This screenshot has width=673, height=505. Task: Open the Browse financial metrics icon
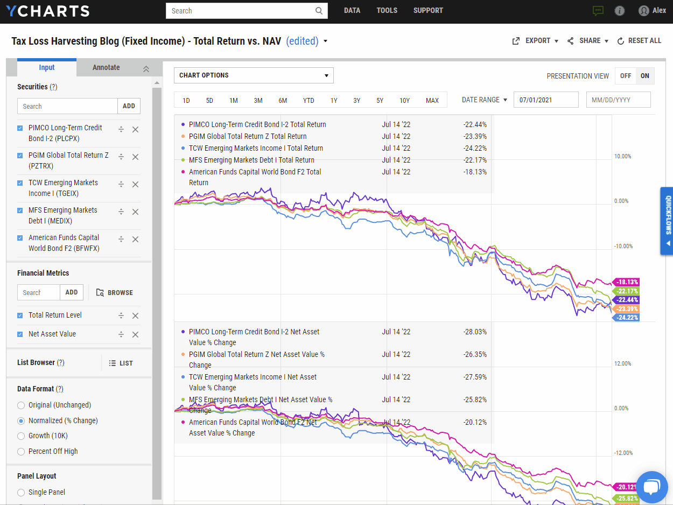[100, 292]
